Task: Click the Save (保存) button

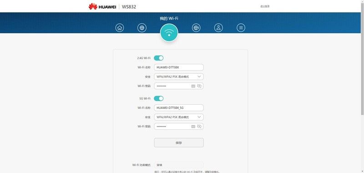Action: 179,142
